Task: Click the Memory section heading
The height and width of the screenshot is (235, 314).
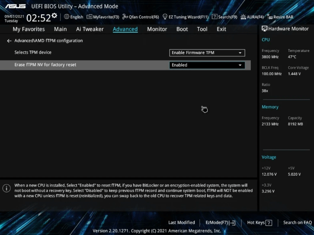Action: pos(270,107)
